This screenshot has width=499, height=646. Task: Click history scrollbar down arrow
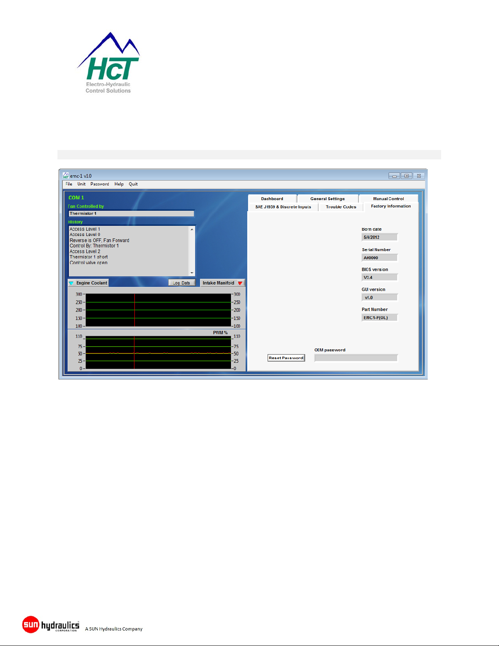pos(192,273)
